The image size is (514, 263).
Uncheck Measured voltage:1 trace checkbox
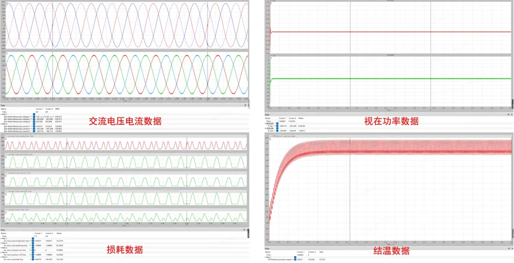click(x=34, y=116)
